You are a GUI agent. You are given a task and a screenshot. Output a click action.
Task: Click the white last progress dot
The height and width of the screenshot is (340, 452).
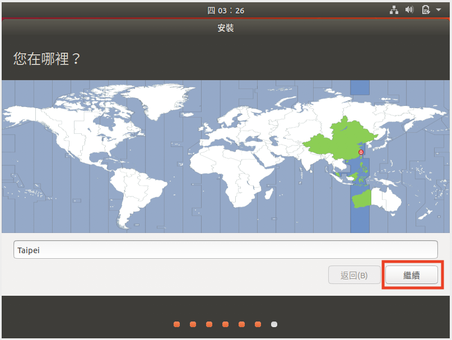coord(274,324)
